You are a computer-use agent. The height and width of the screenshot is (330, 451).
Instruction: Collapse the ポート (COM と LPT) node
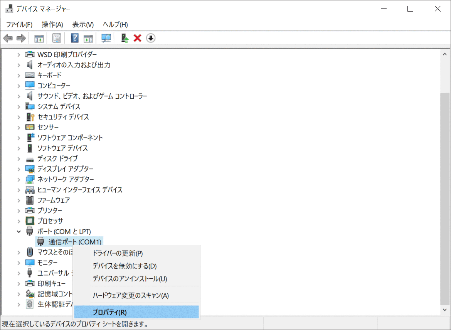(19, 231)
